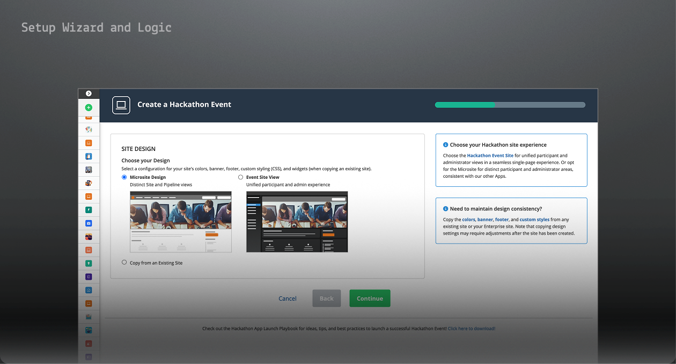This screenshot has height=364, width=676.
Task: Follow the Hackathon Event Site link
Action: pos(490,156)
